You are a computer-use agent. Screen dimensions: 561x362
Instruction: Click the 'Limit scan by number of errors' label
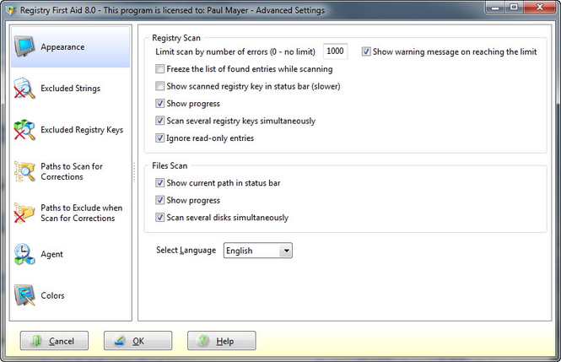[x=235, y=51]
